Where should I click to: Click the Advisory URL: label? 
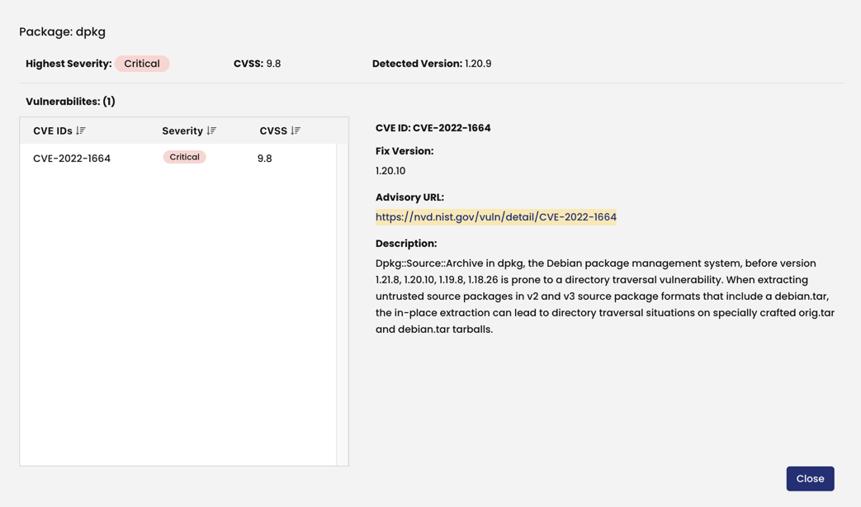click(409, 197)
